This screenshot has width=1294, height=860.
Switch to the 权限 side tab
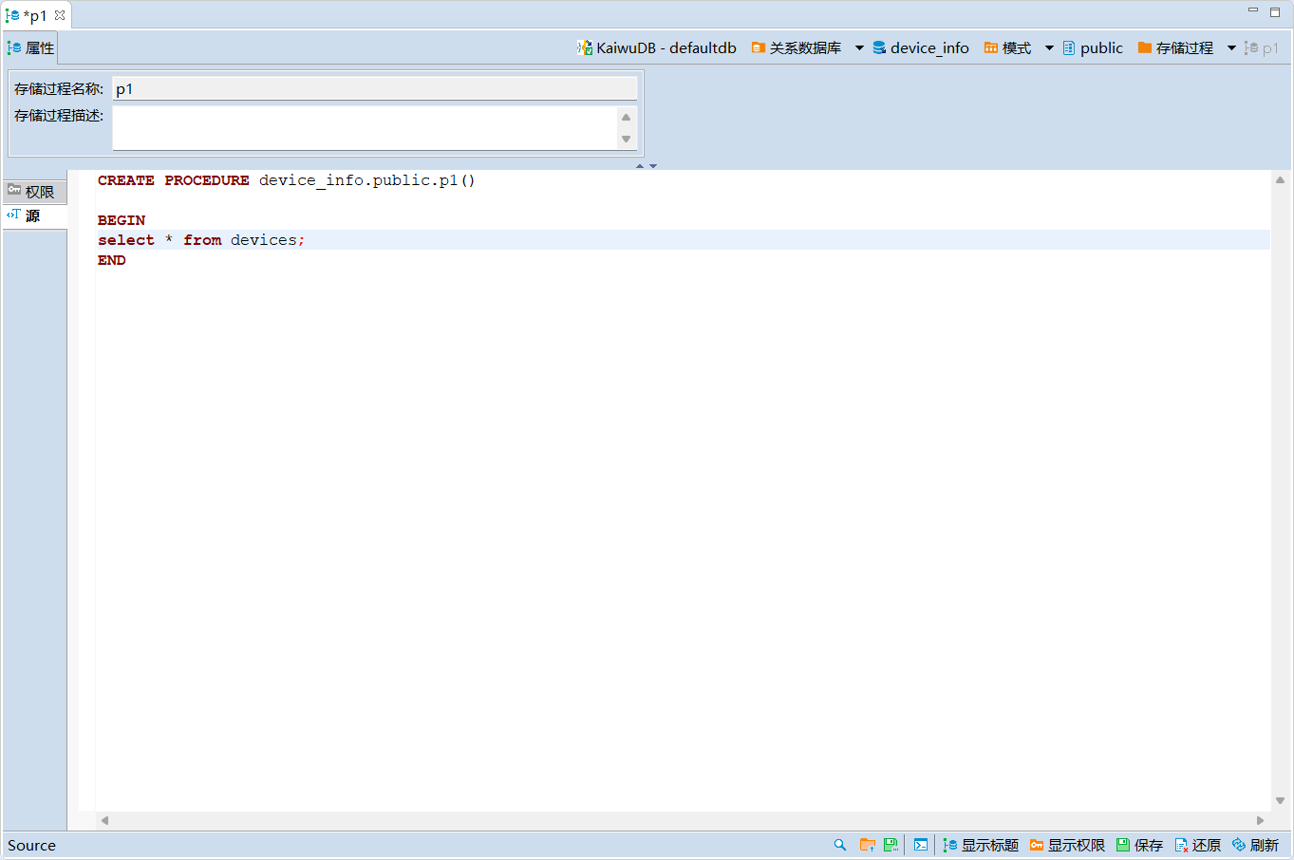click(x=32, y=192)
